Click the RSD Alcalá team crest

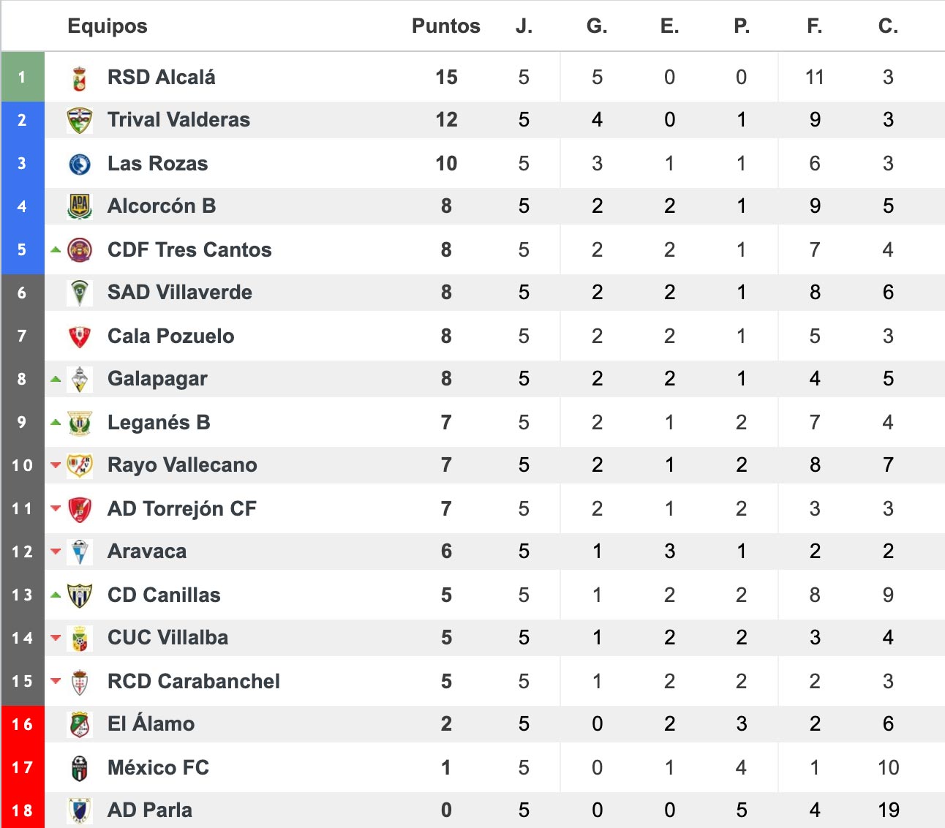point(80,78)
